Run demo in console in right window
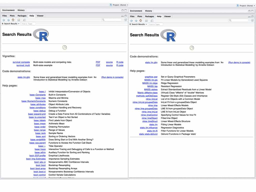 239,62
